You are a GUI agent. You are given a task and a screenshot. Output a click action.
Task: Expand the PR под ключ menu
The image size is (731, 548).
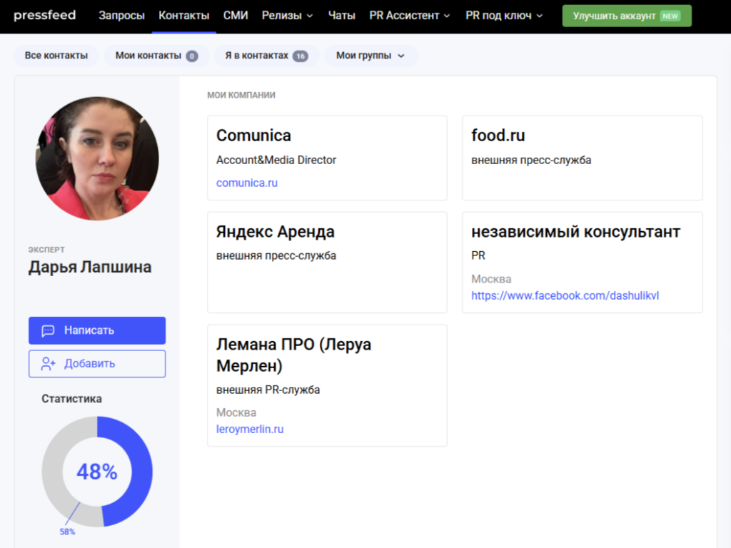click(x=503, y=16)
